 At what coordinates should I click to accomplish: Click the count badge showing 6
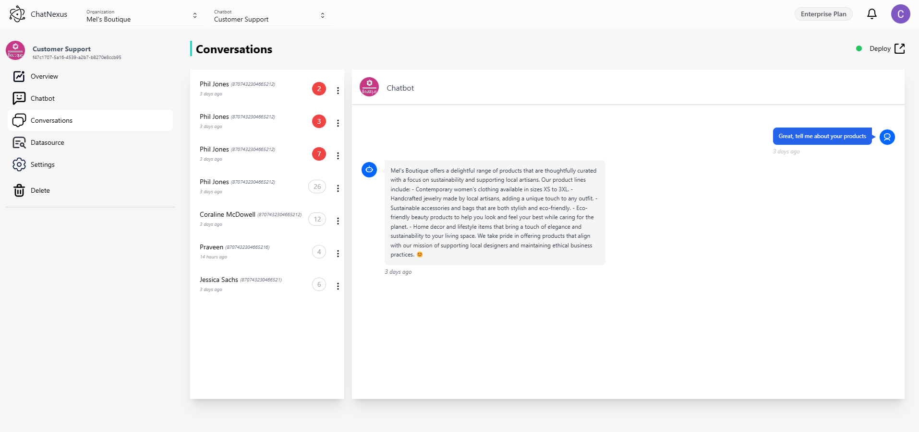click(319, 284)
